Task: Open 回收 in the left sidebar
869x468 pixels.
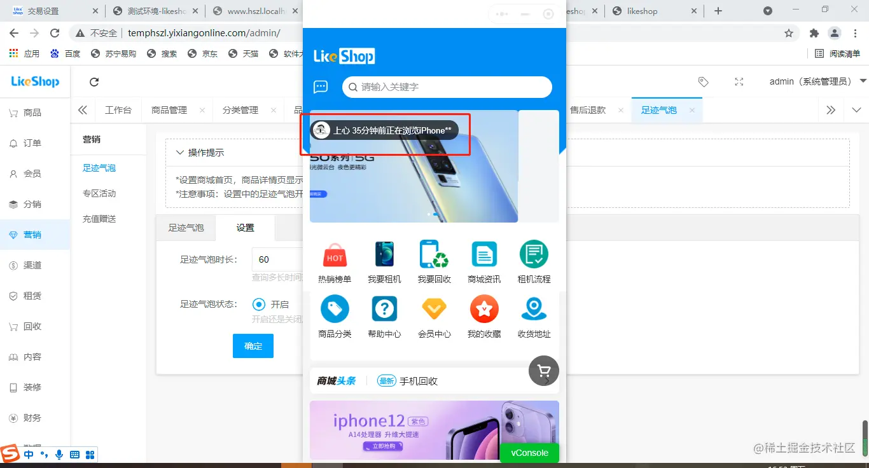Action: point(35,326)
